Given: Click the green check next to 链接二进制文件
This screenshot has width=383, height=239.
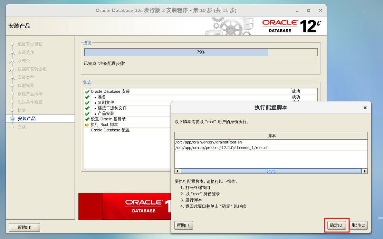Looking at the screenshot, I should point(87,108).
